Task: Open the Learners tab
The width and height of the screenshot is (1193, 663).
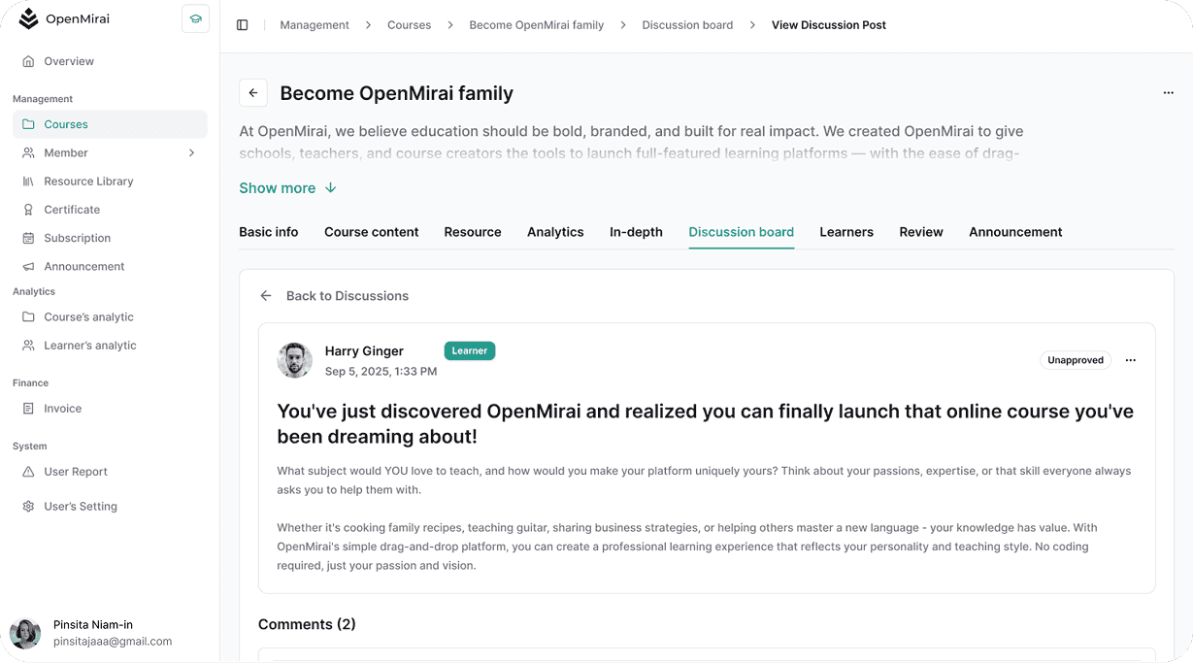Action: (x=845, y=232)
